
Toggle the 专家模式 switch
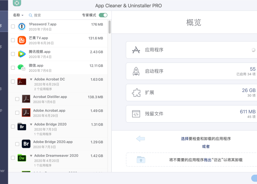pos(103,15)
